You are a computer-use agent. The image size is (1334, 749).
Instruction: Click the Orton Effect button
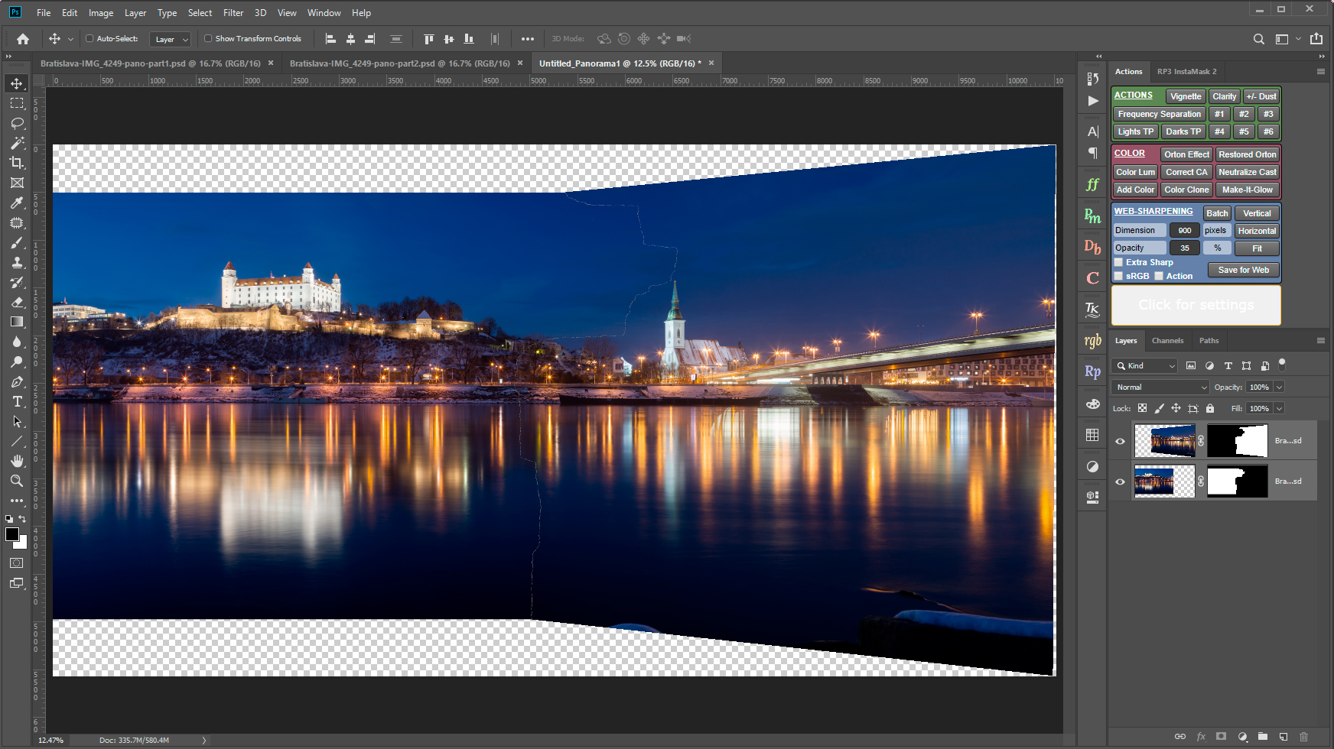coord(1186,154)
